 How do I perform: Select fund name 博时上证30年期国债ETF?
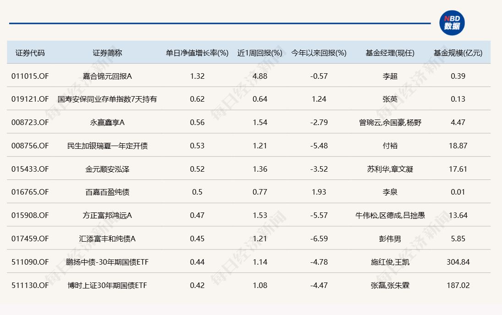pos(107,285)
